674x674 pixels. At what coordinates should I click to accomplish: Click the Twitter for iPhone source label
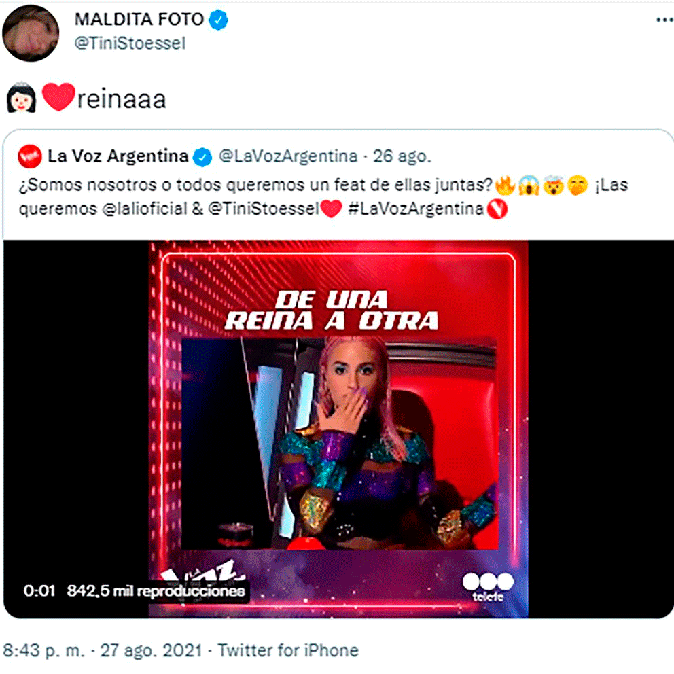pyautogui.click(x=289, y=650)
